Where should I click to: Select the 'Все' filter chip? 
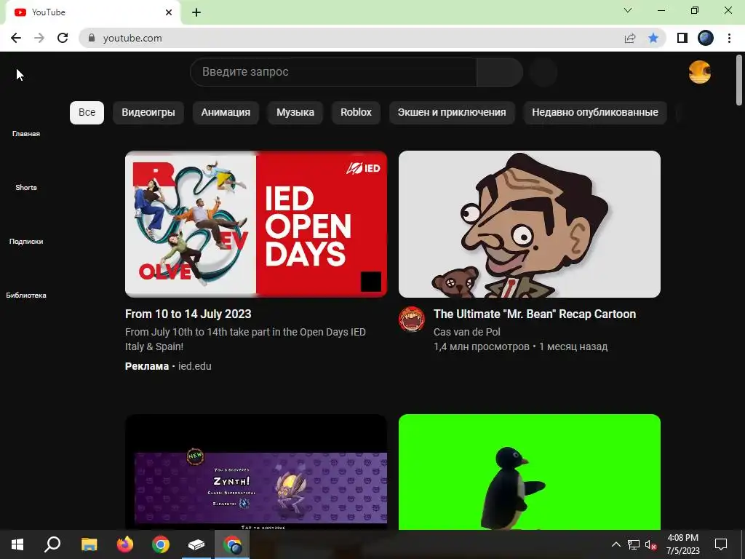87,113
